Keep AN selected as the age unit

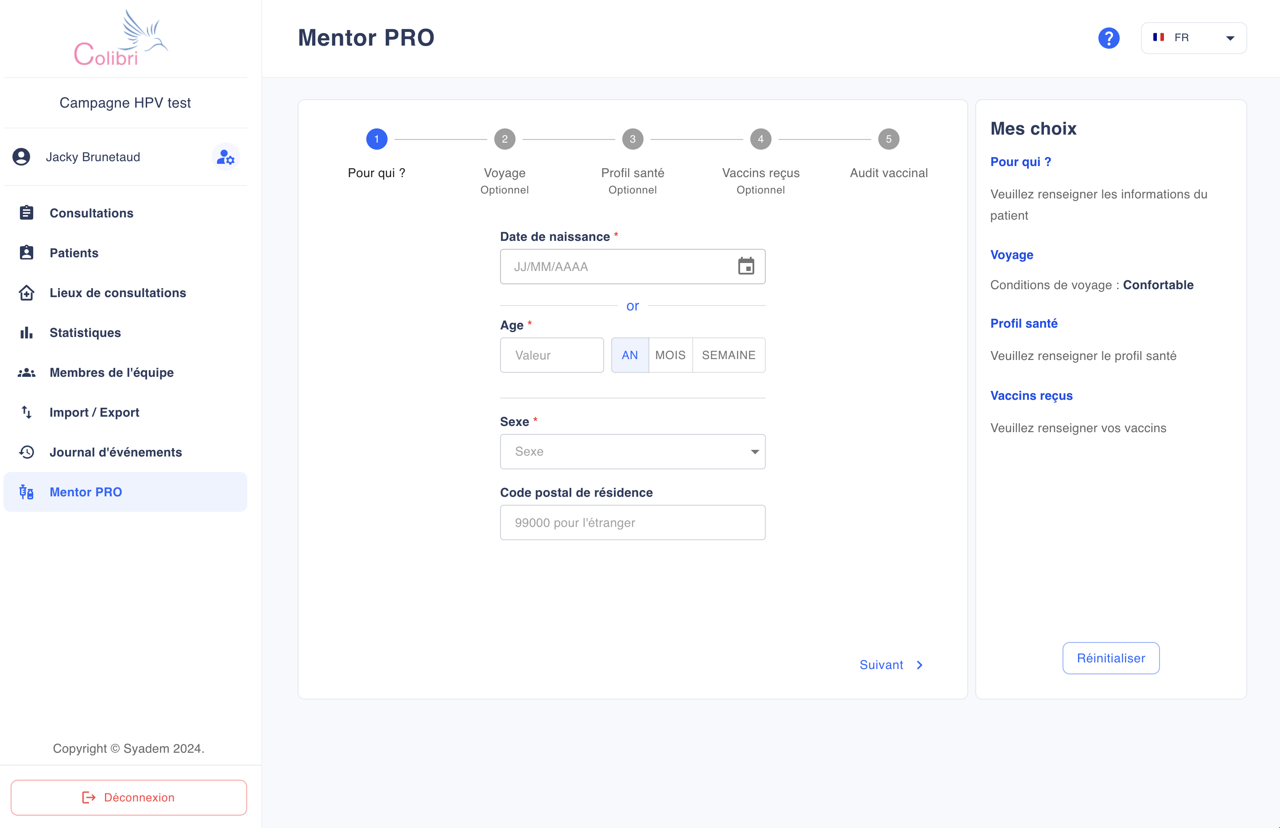click(x=629, y=355)
